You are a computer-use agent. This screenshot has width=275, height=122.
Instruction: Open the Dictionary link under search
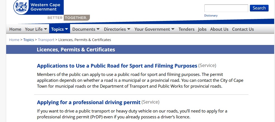pyautogui.click(x=211, y=16)
